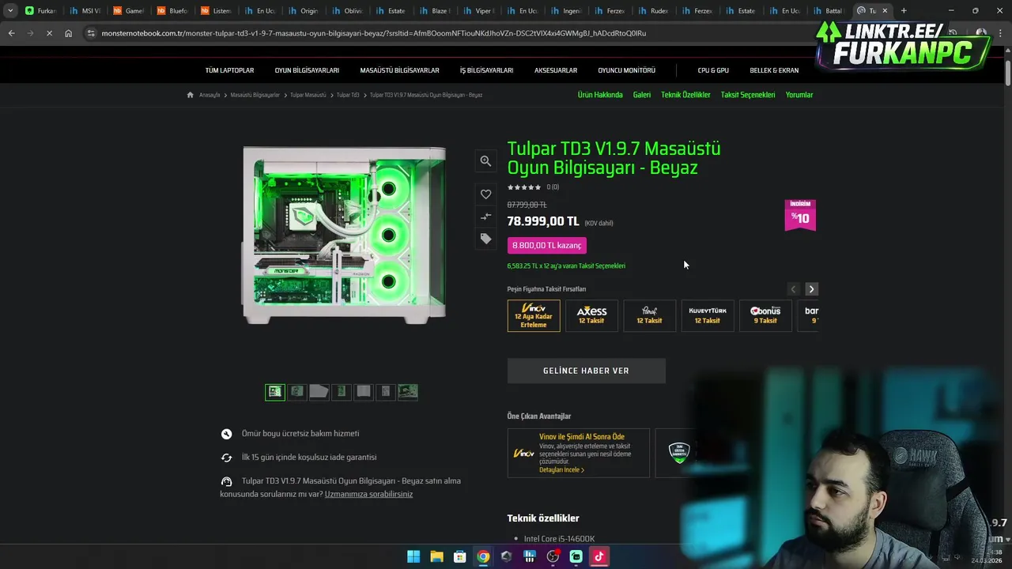Viewport: 1012px width, 569px height.
Task: Show previous installment offers arrow
Action: [794, 289]
